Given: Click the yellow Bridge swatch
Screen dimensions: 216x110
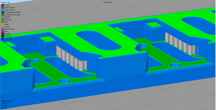Looking at the screenshot, I should (x=3, y=24).
